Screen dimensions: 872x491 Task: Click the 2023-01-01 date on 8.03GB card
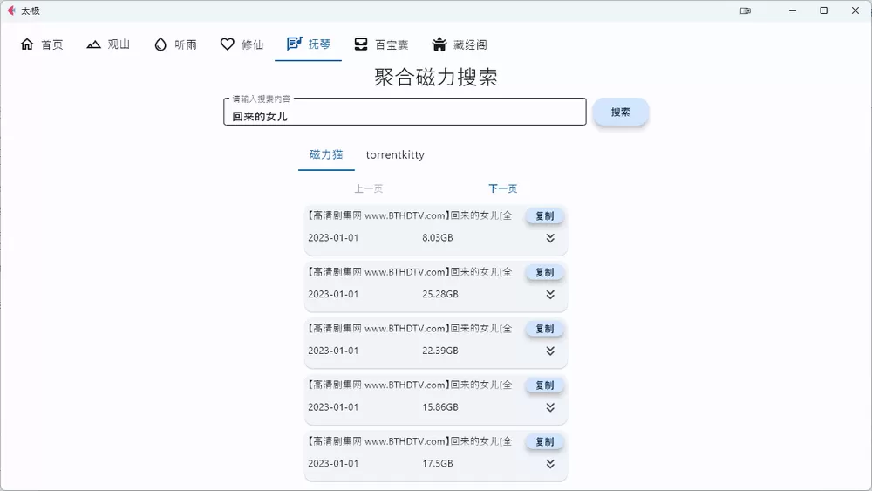coord(333,237)
